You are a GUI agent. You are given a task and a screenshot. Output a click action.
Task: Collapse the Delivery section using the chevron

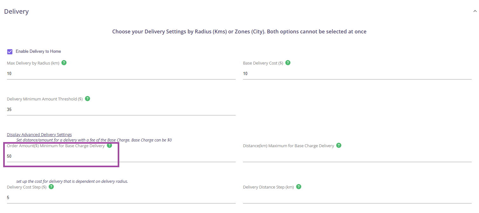[x=475, y=11]
